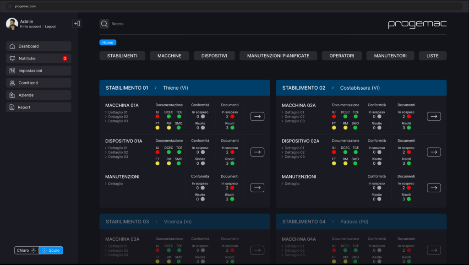The width and height of the screenshot is (469, 265).
Task: Open Committenti people icon
Action: click(x=12, y=83)
